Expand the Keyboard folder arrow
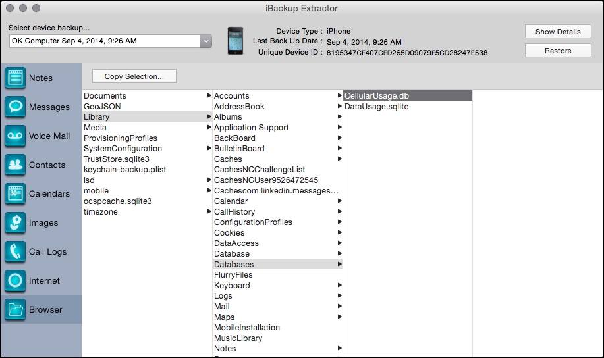 339,285
